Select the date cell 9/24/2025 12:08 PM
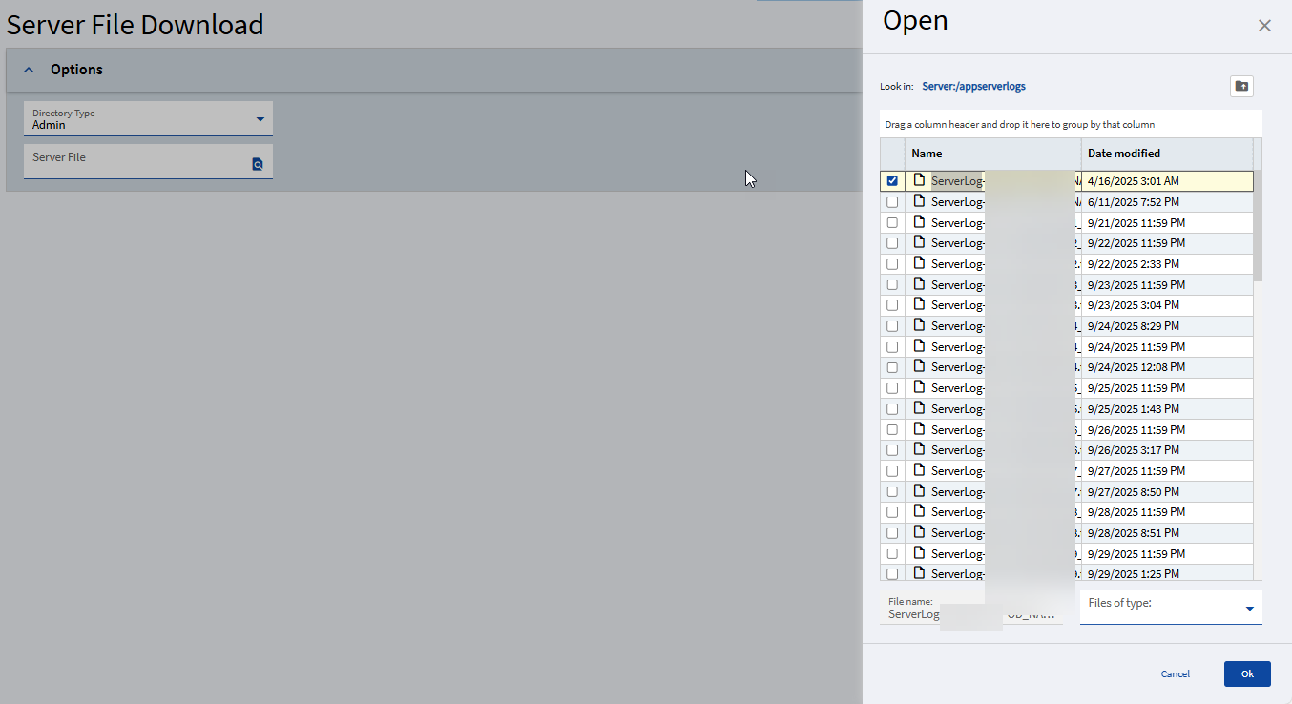This screenshot has width=1292, height=704. (x=1167, y=367)
